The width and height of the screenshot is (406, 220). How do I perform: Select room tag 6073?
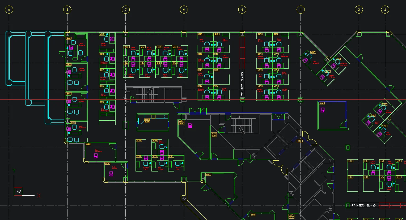276,86
